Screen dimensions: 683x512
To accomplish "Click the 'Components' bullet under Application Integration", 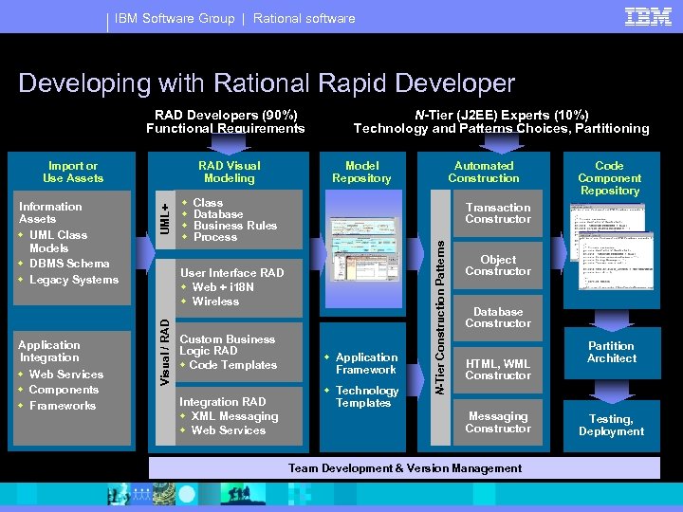I will [64, 390].
